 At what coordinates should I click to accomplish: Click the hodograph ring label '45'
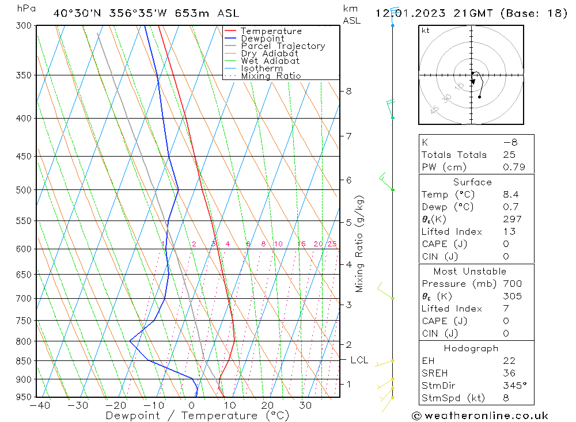coord(434,109)
